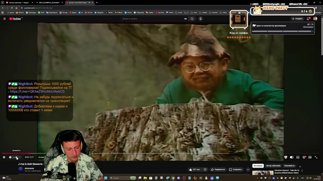Expand the music bookmarks folder

pos(179,13)
